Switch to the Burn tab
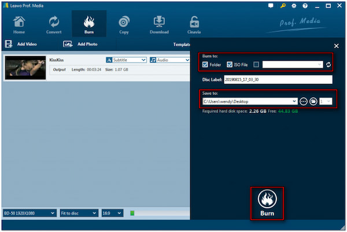The image size is (347, 232). pyautogui.click(x=88, y=24)
